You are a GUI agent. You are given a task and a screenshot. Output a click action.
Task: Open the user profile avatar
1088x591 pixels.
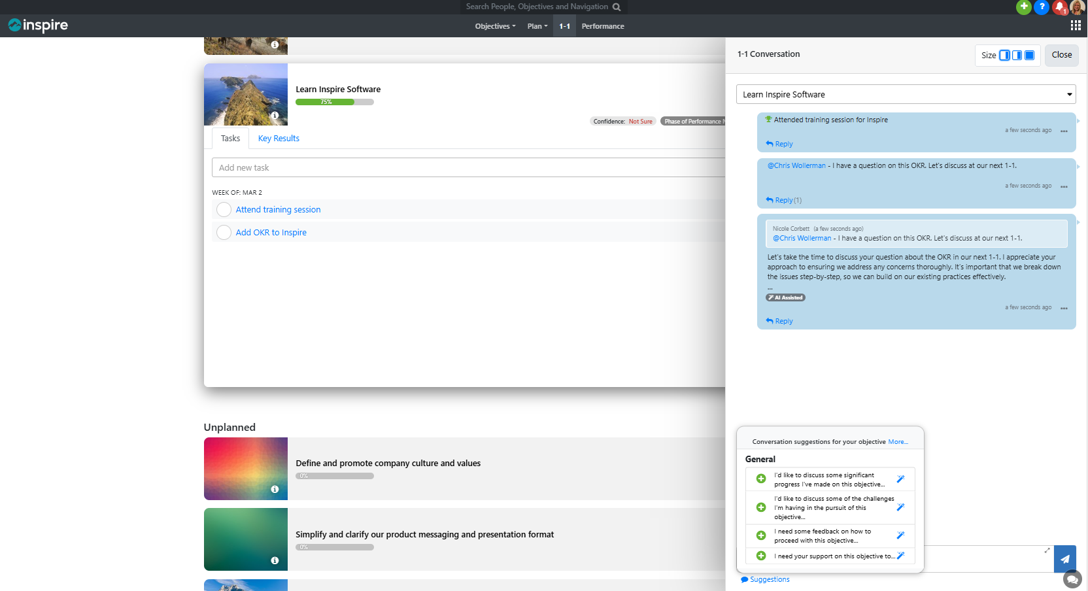pos(1078,7)
